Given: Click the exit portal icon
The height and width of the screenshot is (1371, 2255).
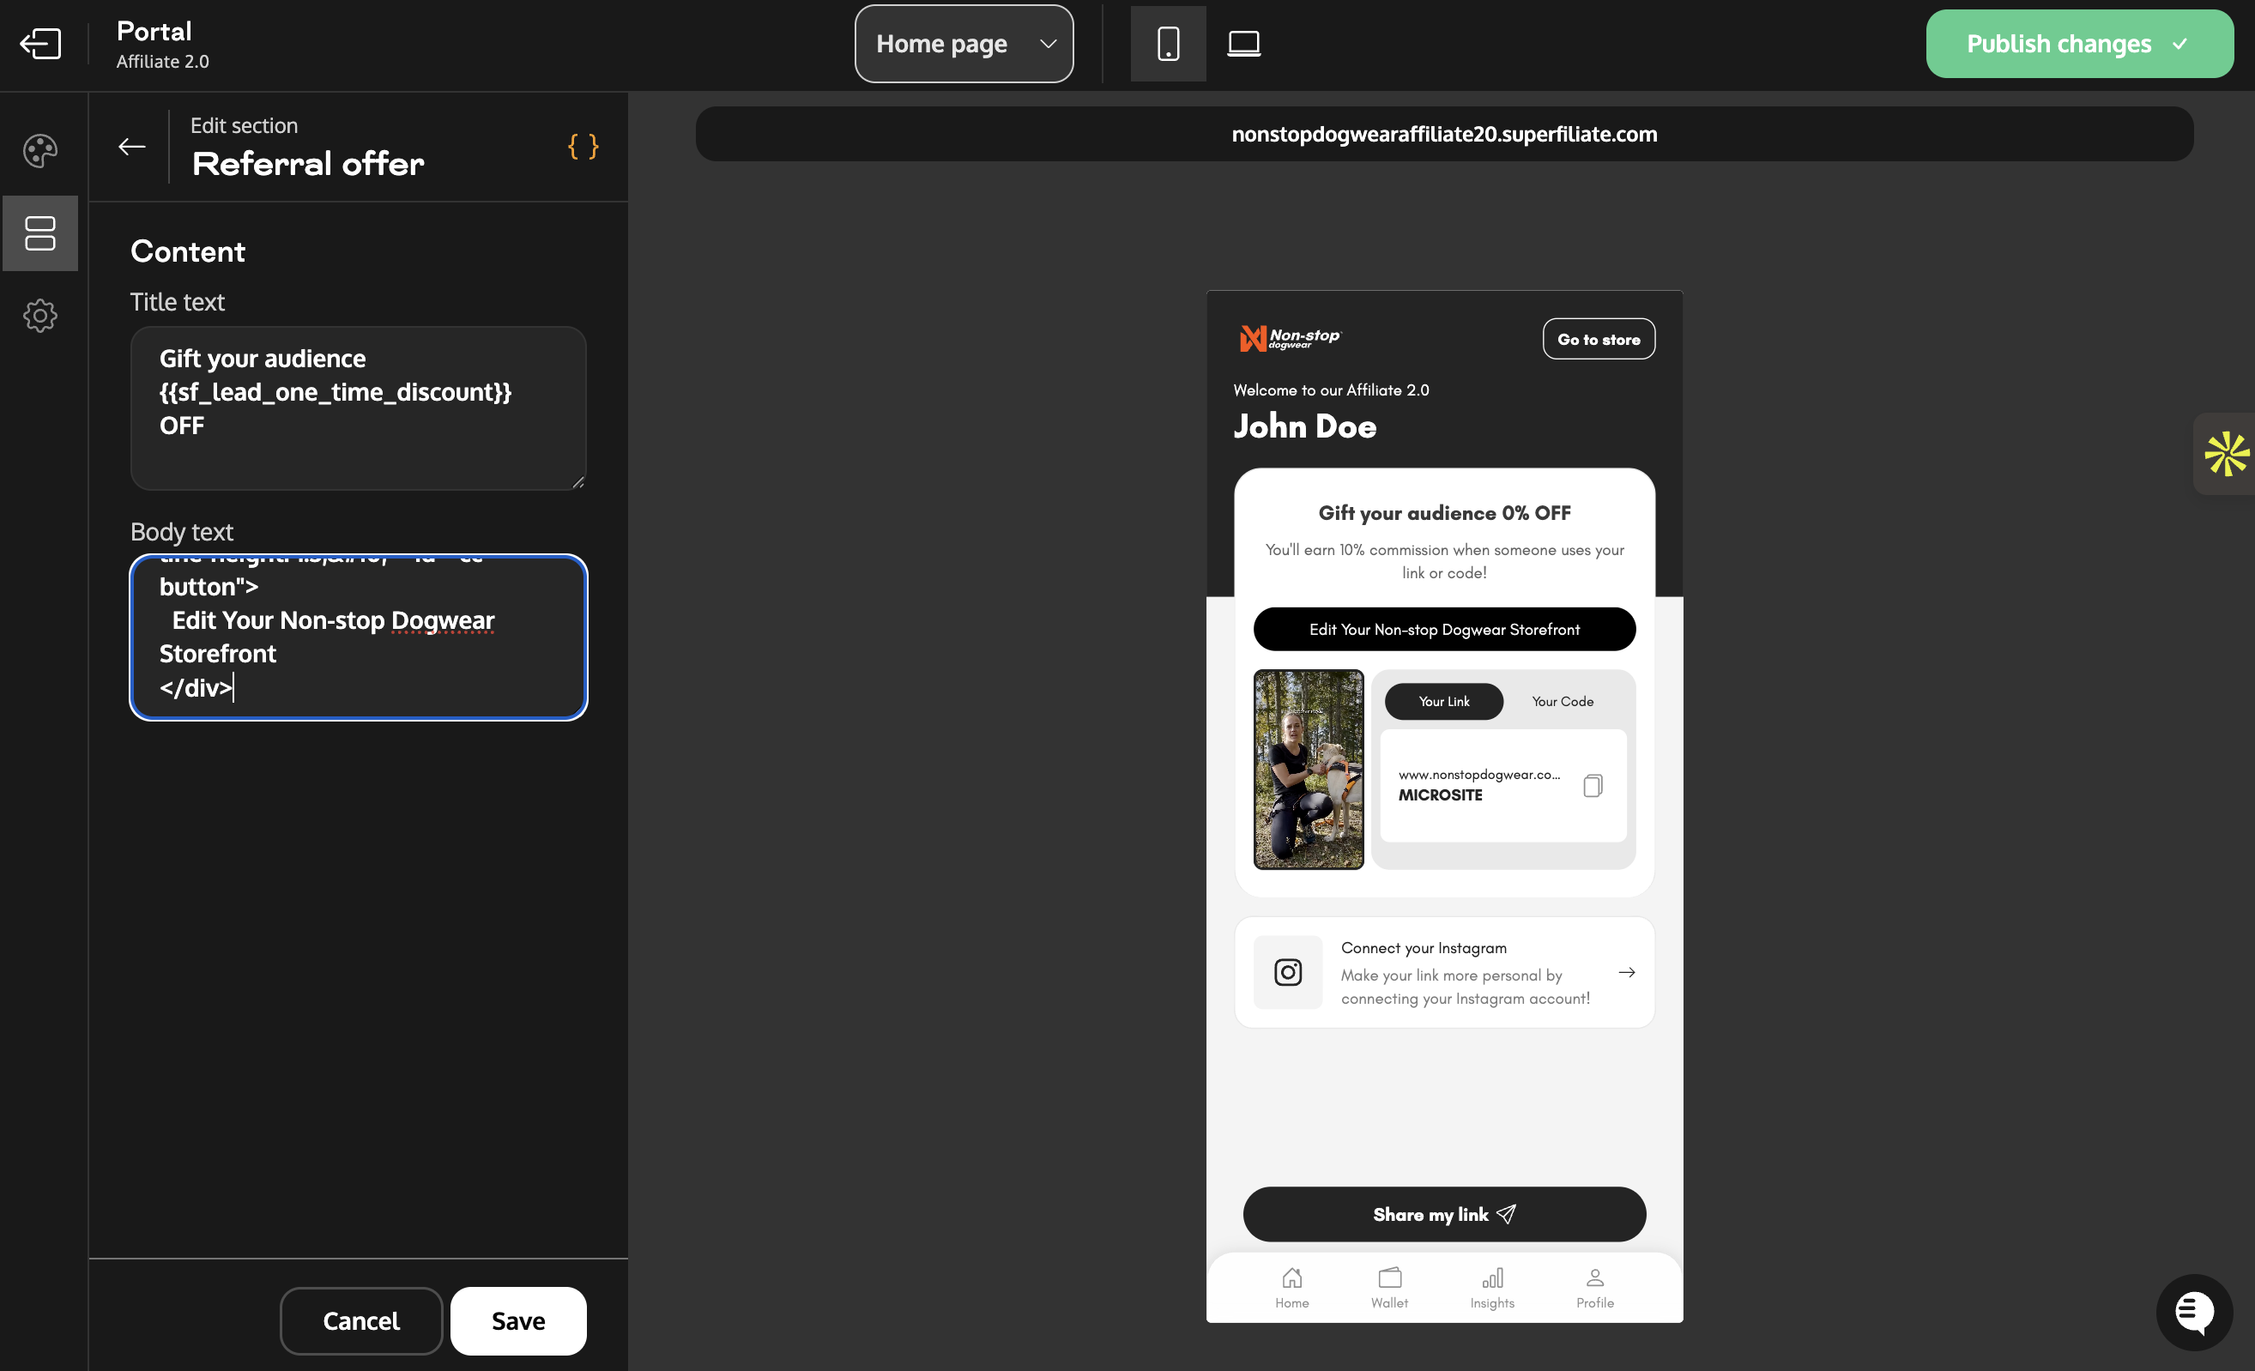Looking at the screenshot, I should click(x=40, y=44).
